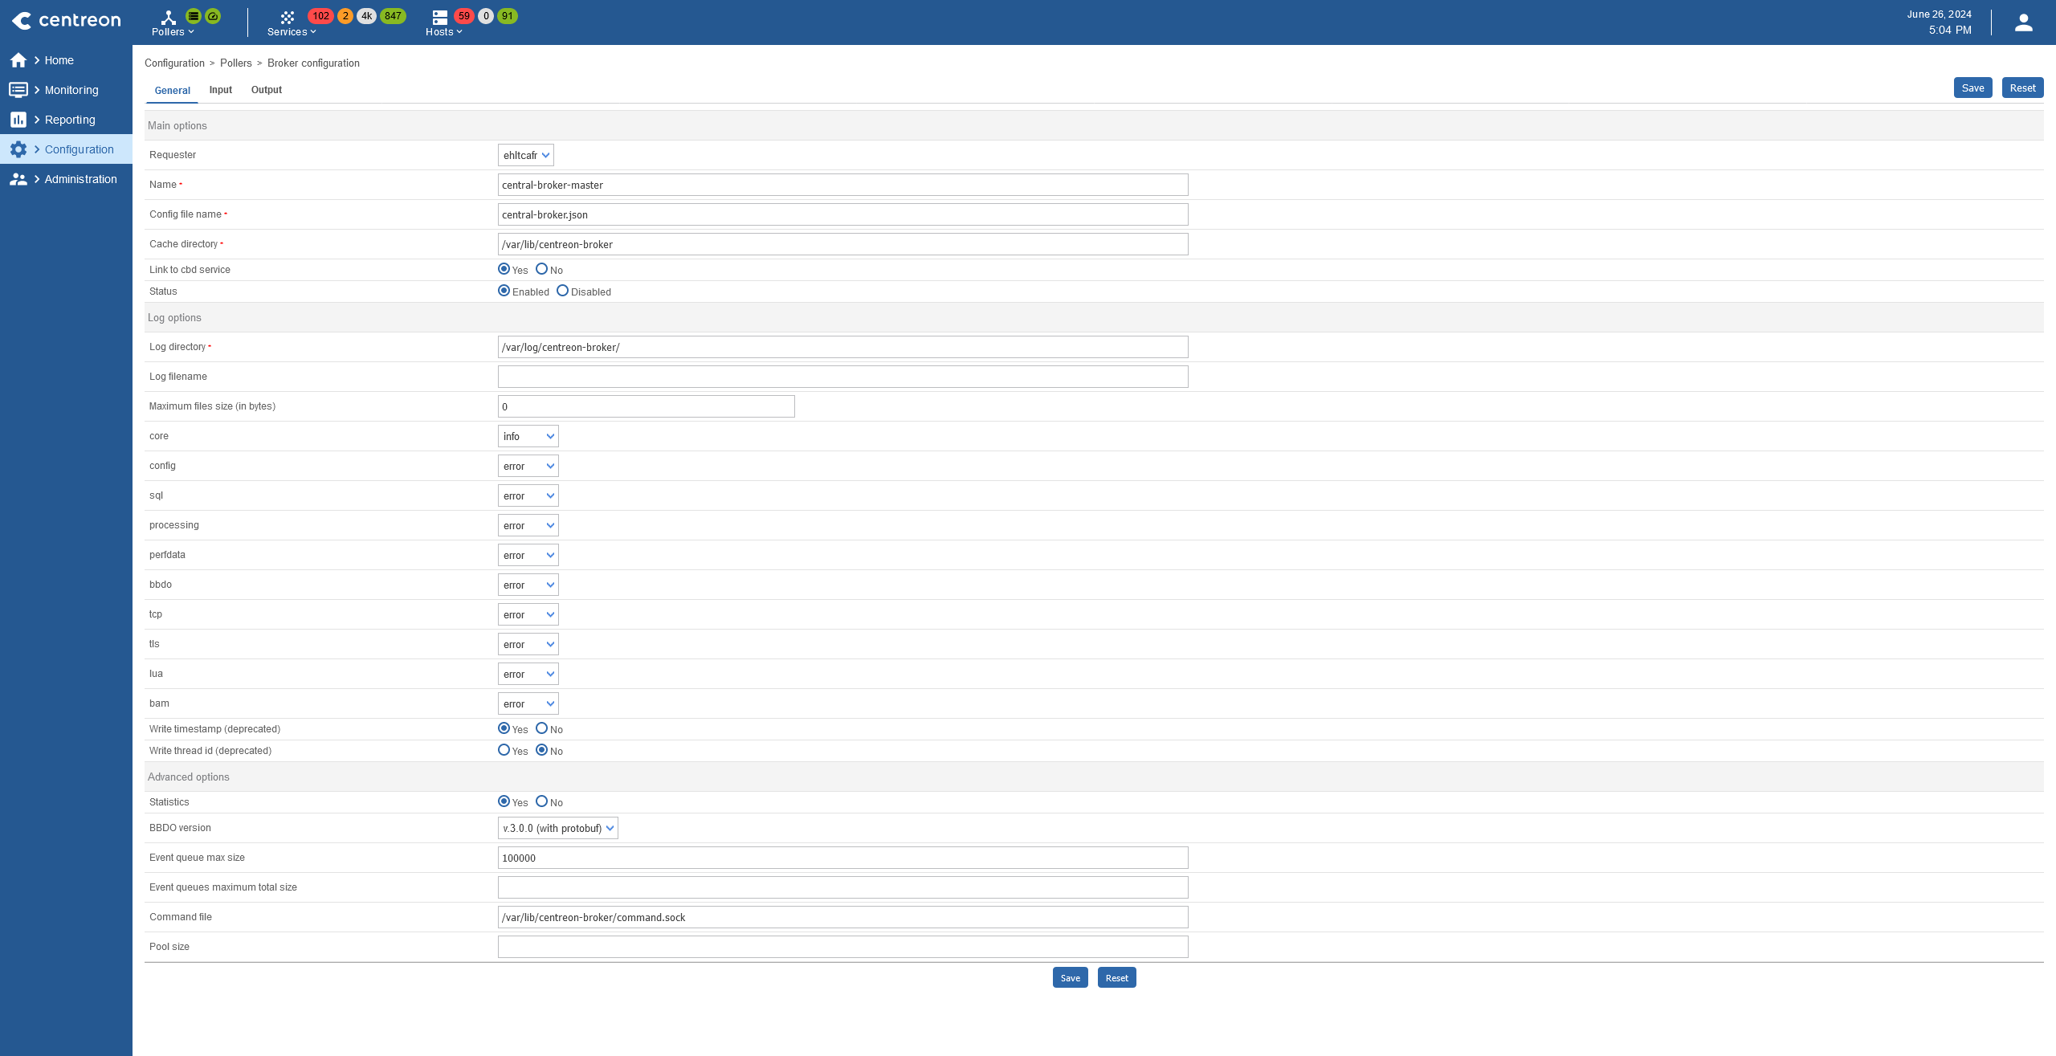Click the Cache directory field
The image size is (2056, 1056).
pyautogui.click(x=842, y=244)
